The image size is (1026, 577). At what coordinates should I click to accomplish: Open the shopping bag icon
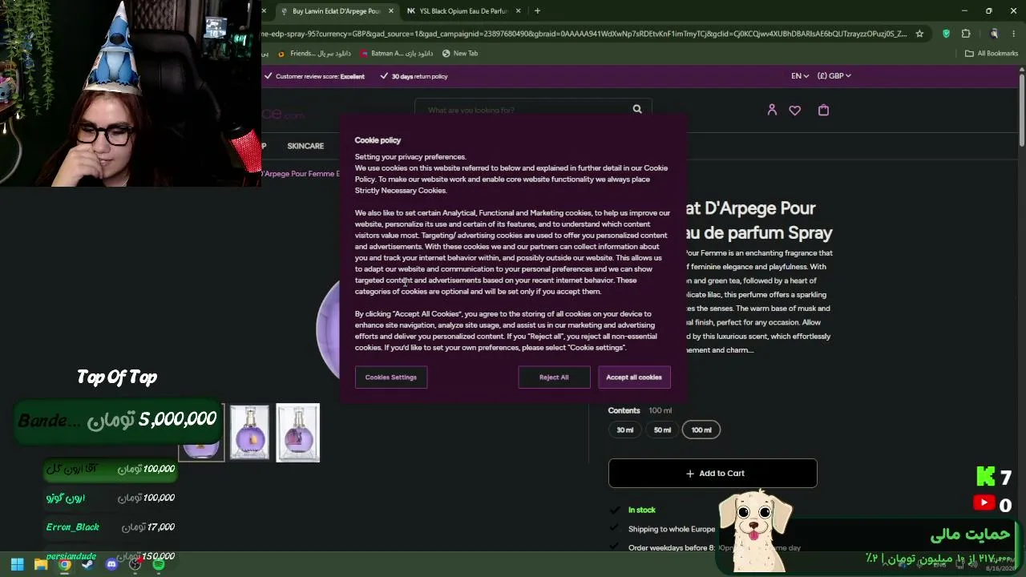823,110
